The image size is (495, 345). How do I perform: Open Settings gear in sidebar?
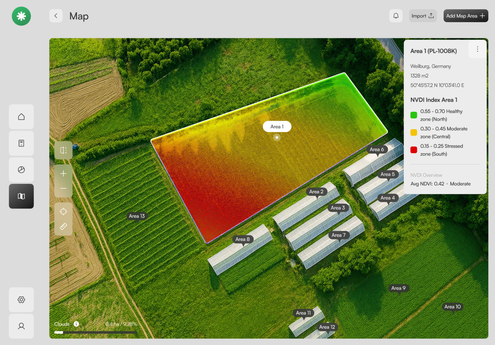coord(21,300)
